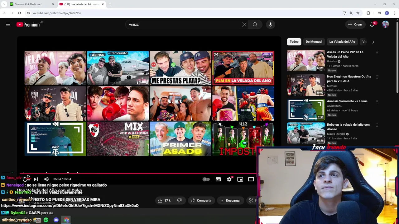Viewport: 399px width, 224px height.
Task: Open the 'Nos Elegimos Nuestros Outfits' title link
Action: click(349, 79)
